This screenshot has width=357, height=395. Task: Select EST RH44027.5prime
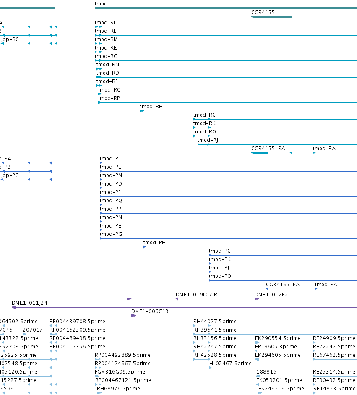(215, 322)
